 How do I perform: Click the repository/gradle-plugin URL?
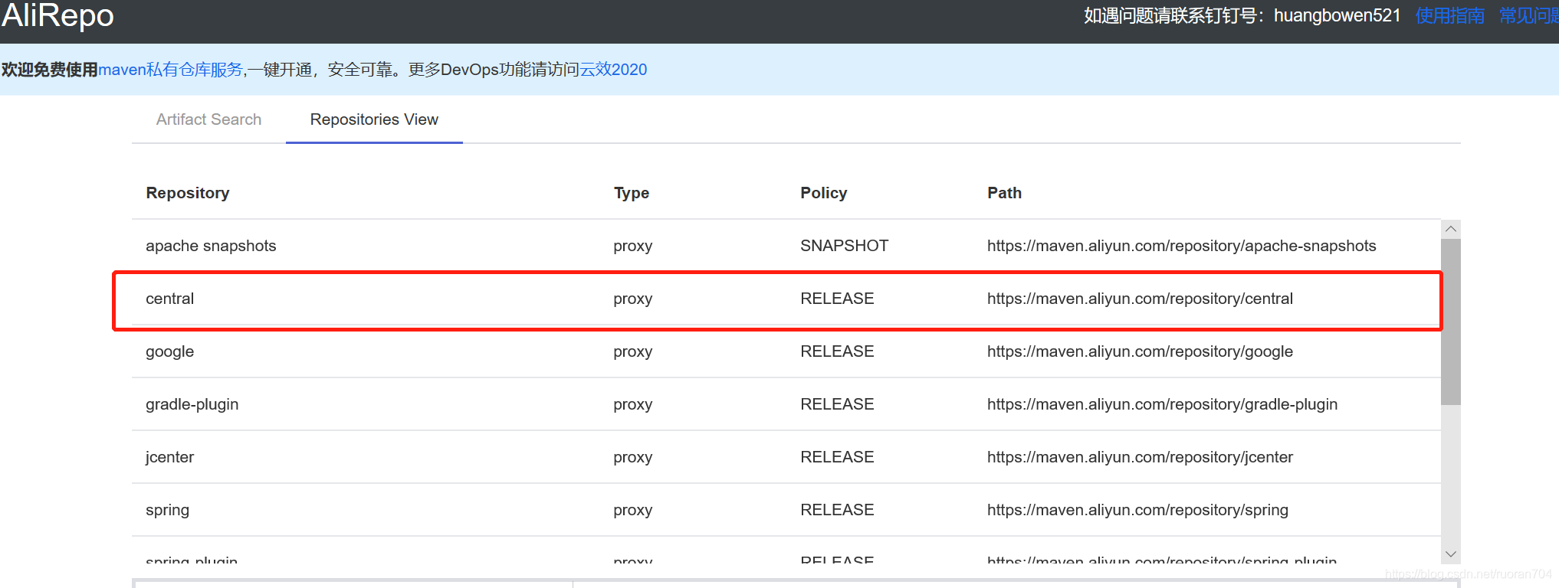1162,404
